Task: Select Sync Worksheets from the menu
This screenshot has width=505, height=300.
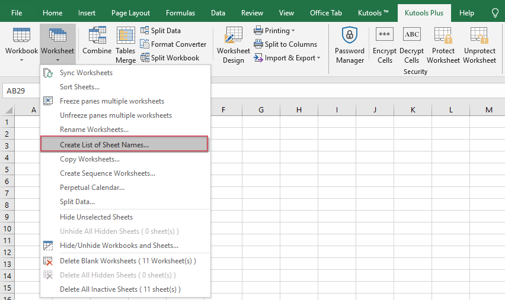Action: pos(86,73)
